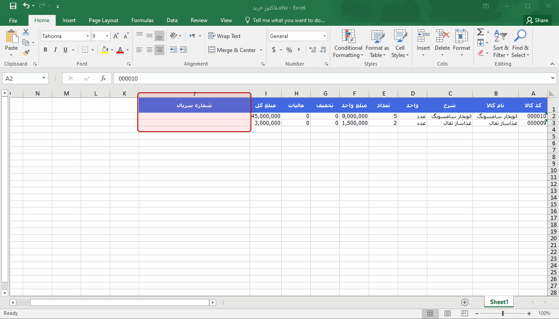The height and width of the screenshot is (319, 559).
Task: Toggle Italic formatting
Action: click(x=55, y=50)
